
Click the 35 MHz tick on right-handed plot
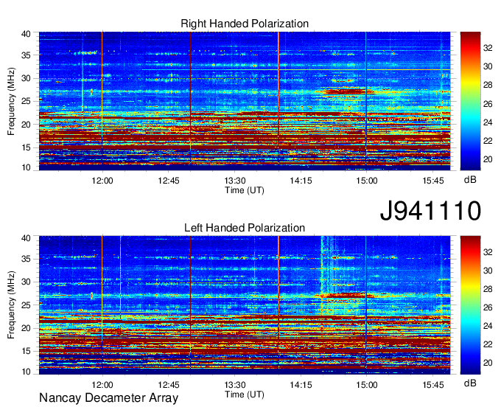coord(26,55)
